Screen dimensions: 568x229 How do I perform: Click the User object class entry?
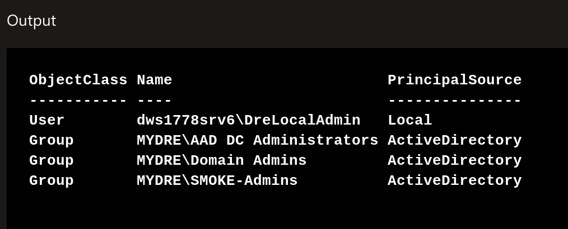coord(46,120)
